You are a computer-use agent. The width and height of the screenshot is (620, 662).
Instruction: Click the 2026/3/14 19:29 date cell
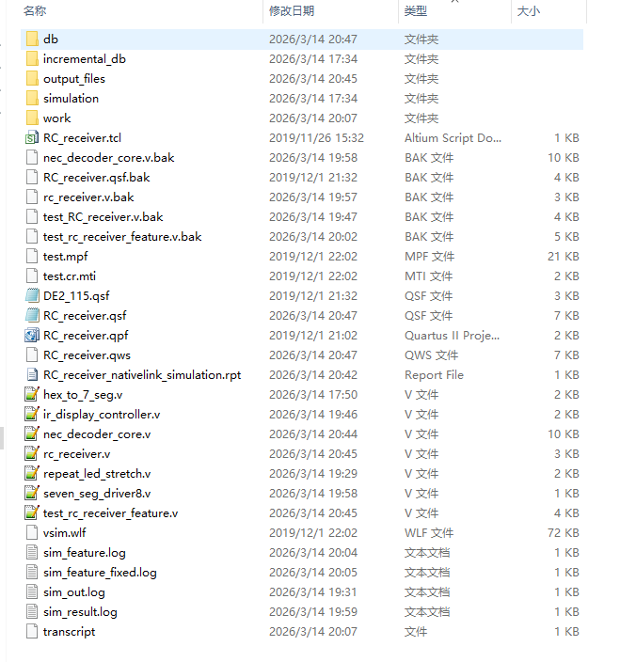[313, 474]
